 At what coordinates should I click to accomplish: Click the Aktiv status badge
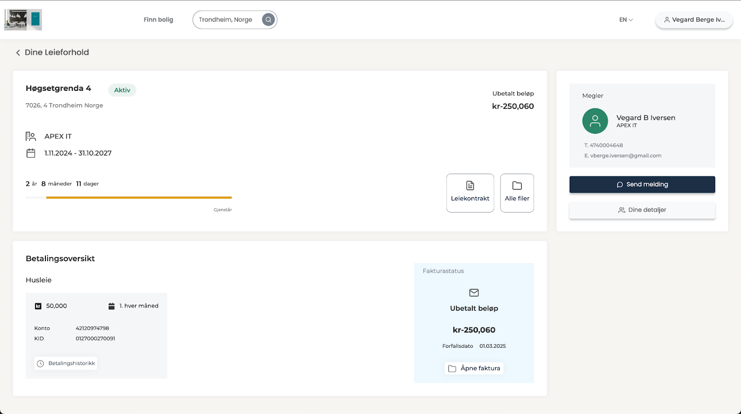[x=122, y=90]
